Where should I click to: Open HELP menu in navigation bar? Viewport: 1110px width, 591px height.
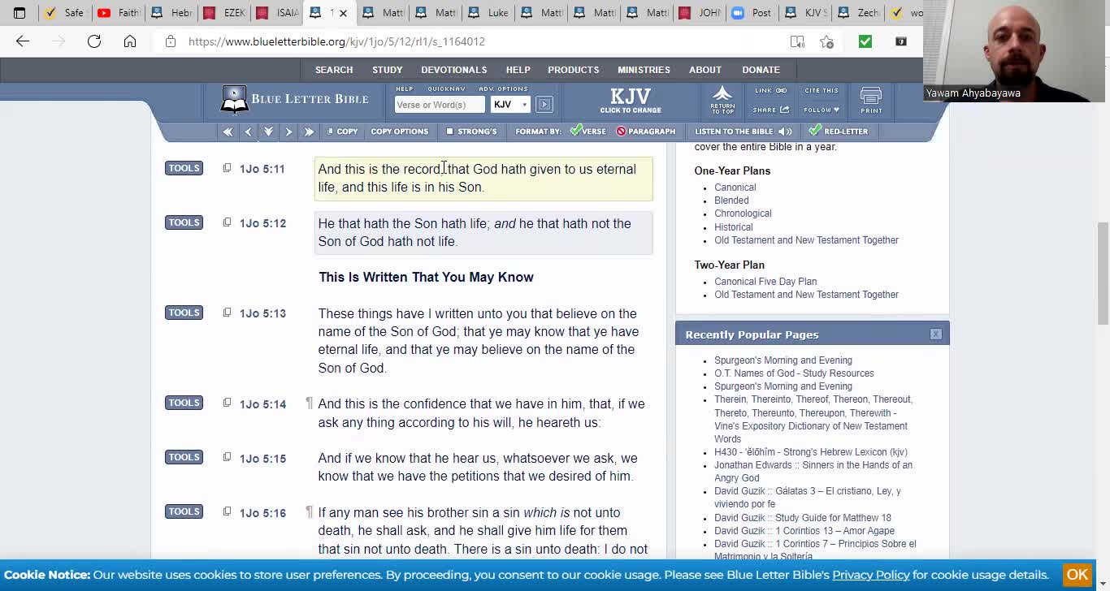[x=518, y=70]
